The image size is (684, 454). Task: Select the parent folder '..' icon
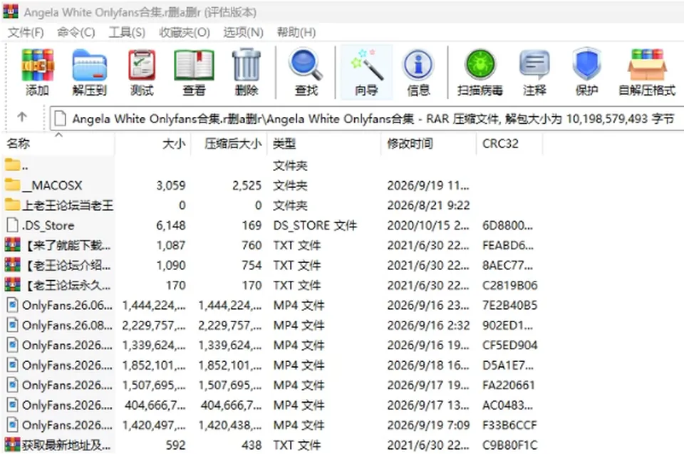[13, 165]
